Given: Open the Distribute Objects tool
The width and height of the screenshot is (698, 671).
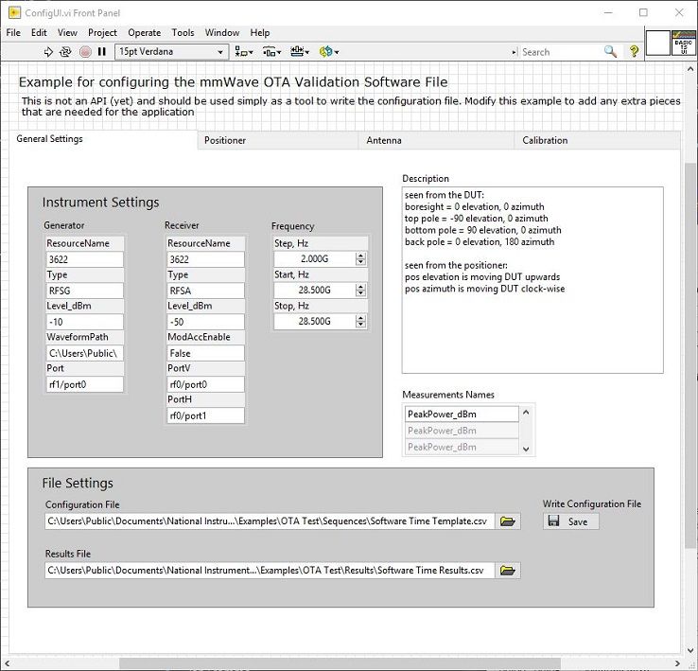Looking at the screenshot, I should (x=272, y=52).
